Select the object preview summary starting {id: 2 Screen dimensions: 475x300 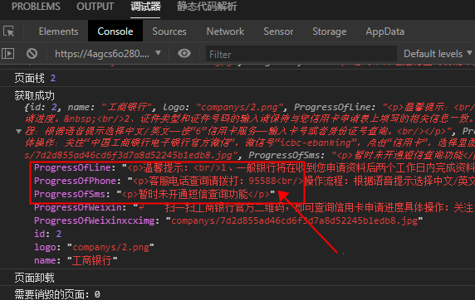(249, 131)
